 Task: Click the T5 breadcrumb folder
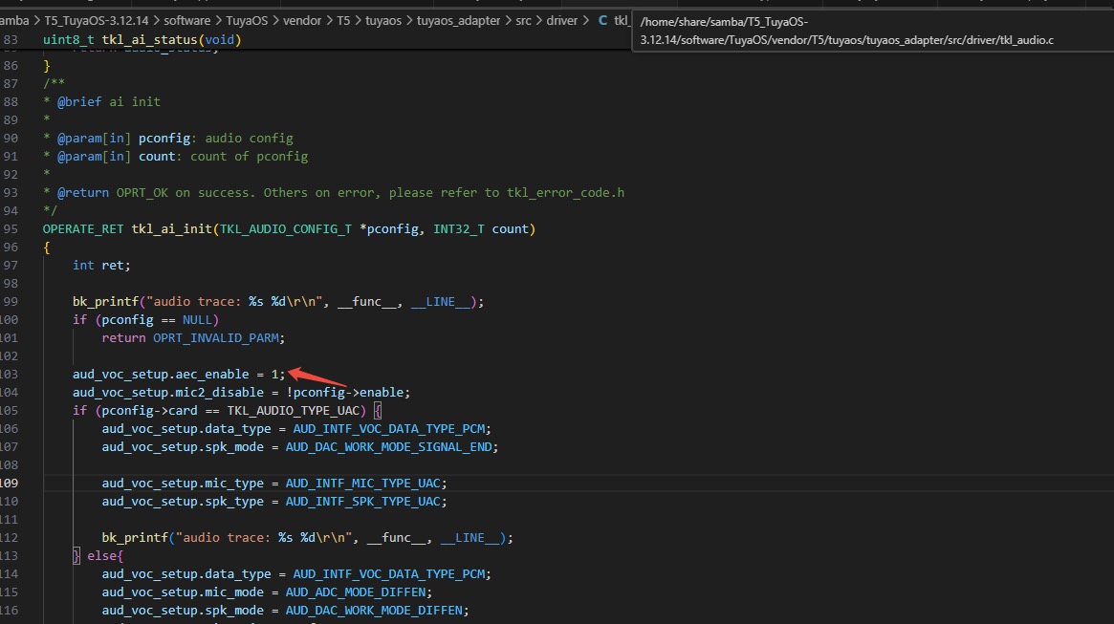pos(343,20)
